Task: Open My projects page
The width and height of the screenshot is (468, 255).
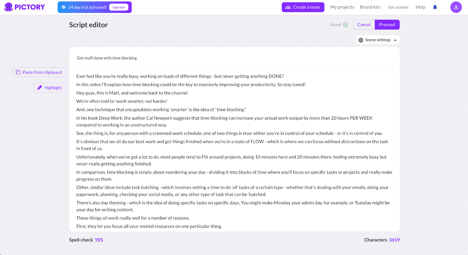Action: [342, 7]
